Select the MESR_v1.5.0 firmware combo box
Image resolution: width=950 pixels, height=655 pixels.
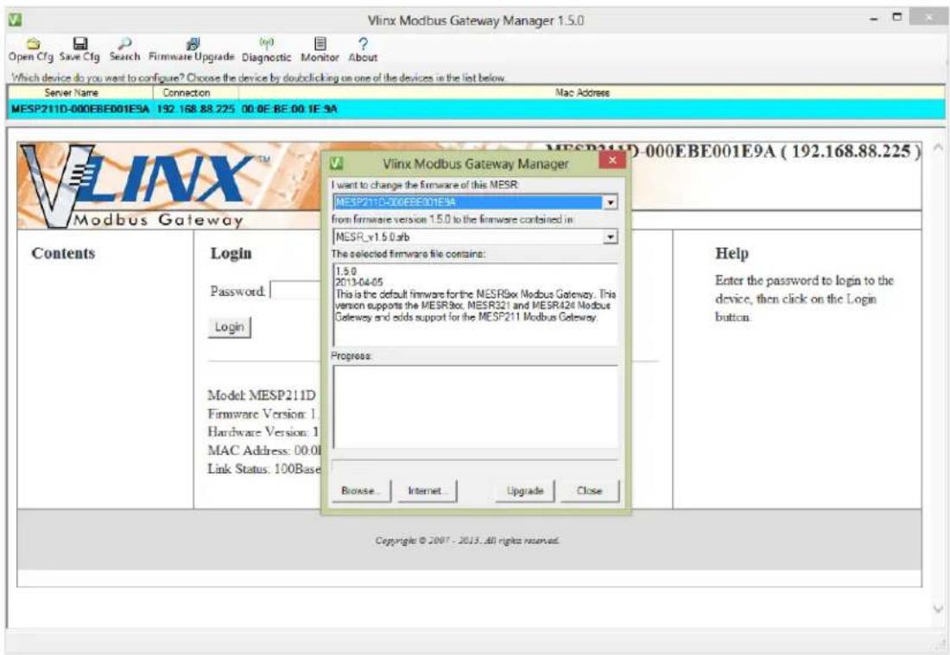[x=475, y=236]
